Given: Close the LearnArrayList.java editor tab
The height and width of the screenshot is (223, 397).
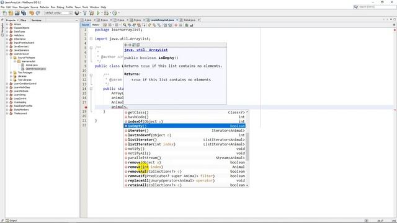Looking at the screenshot, I should point(177,20).
